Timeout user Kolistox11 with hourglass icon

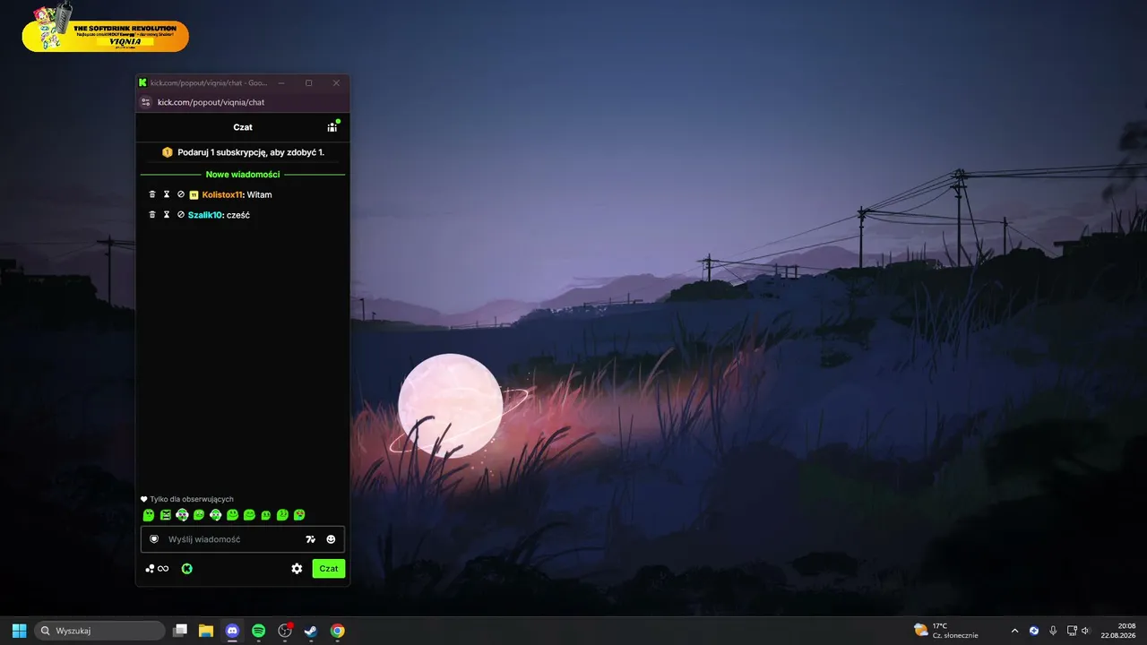[x=166, y=194]
